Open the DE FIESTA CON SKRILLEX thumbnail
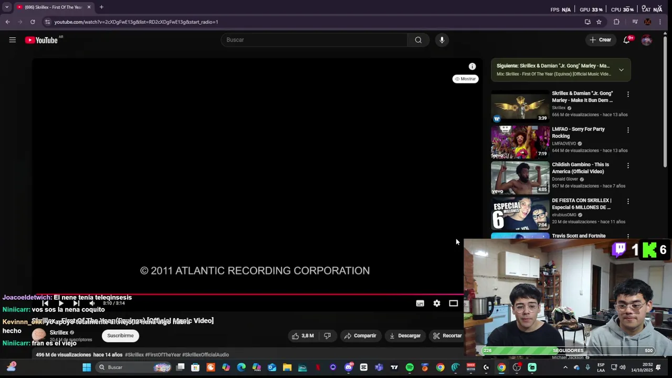672x378 pixels. click(x=520, y=213)
